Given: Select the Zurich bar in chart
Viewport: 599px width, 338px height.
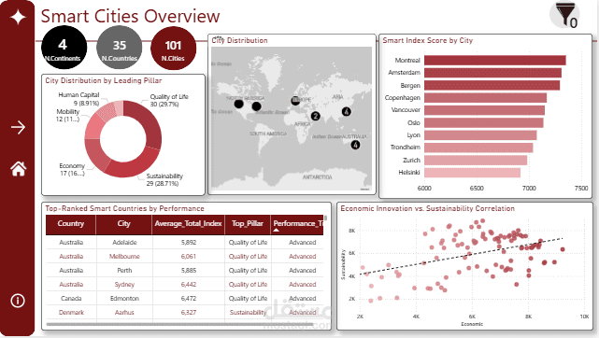Looking at the screenshot, I should click(476, 161).
